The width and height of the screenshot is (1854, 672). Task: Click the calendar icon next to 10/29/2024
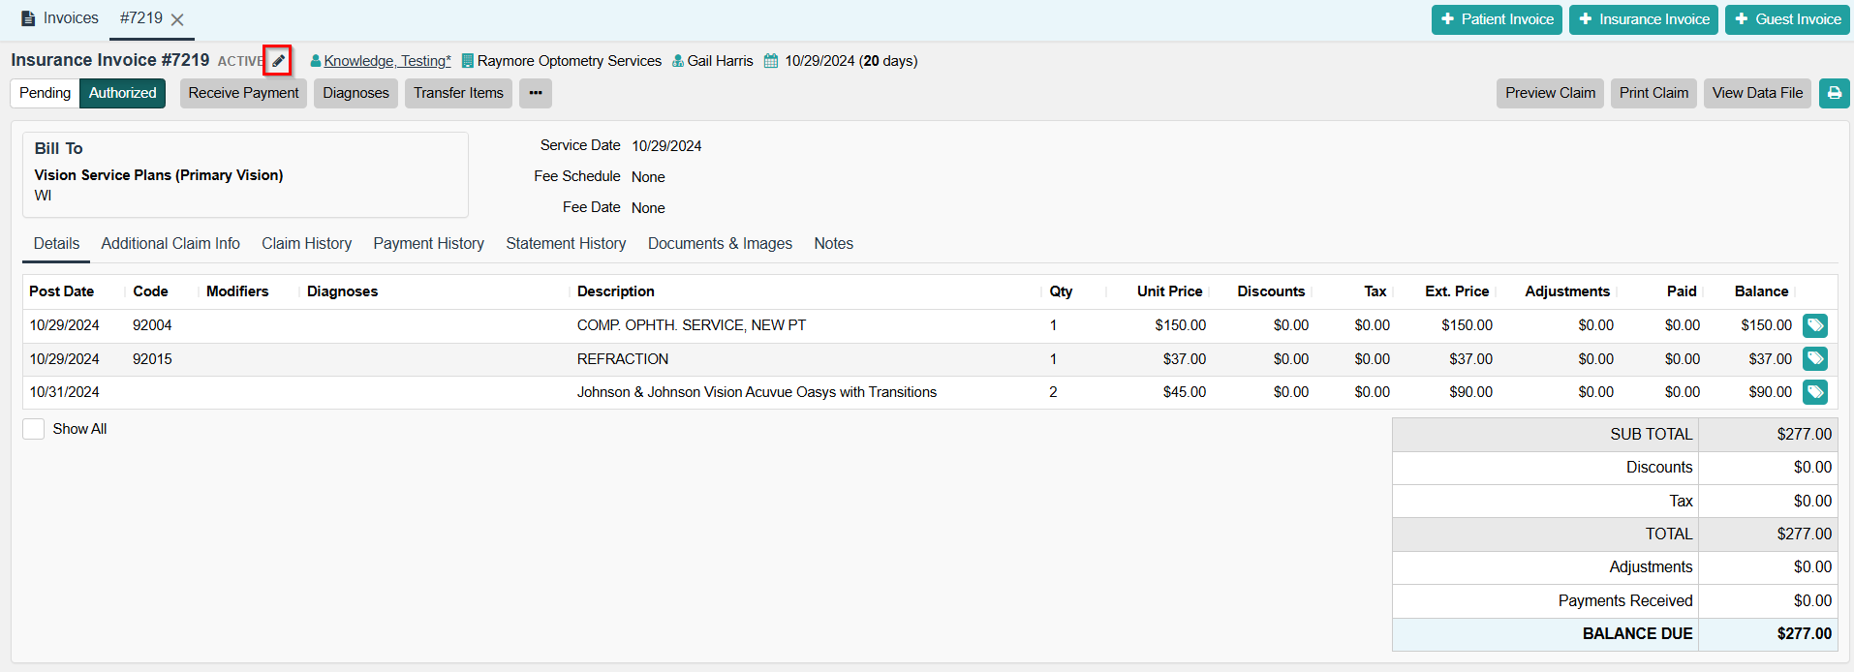771,61
